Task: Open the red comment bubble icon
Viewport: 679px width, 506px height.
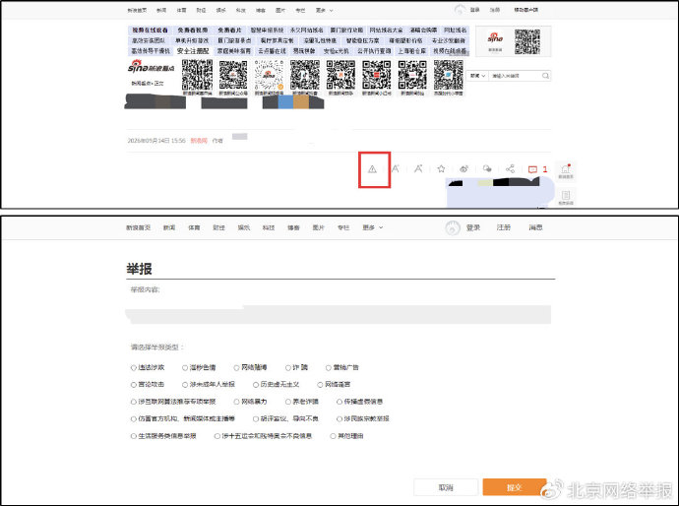Action: tap(532, 169)
